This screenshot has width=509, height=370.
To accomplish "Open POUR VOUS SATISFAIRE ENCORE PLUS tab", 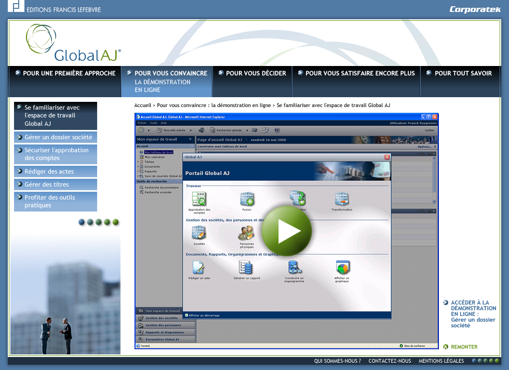I will point(356,81).
